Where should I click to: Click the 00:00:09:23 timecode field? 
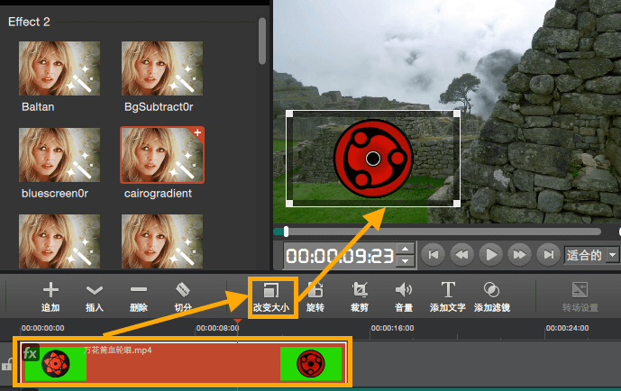point(340,256)
